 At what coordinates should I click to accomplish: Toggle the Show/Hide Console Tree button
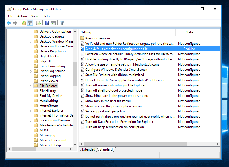pyautogui.click(x=30, y=23)
